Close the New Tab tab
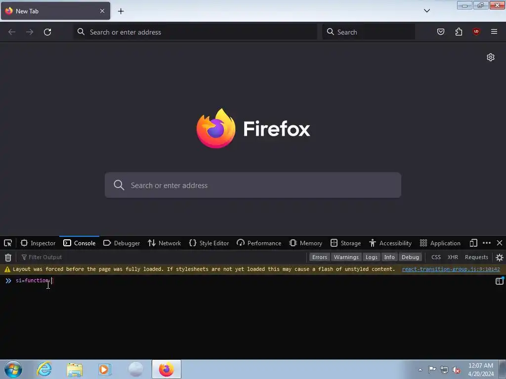 102,11
